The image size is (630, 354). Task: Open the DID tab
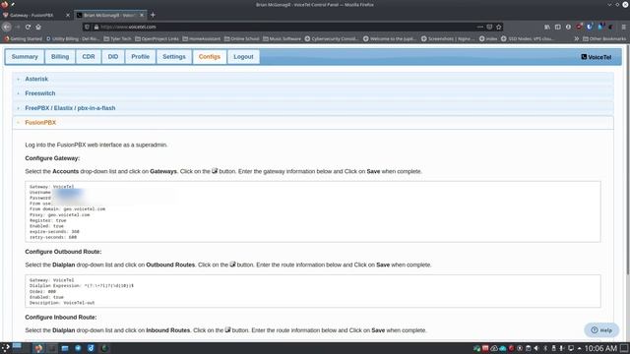(x=113, y=57)
